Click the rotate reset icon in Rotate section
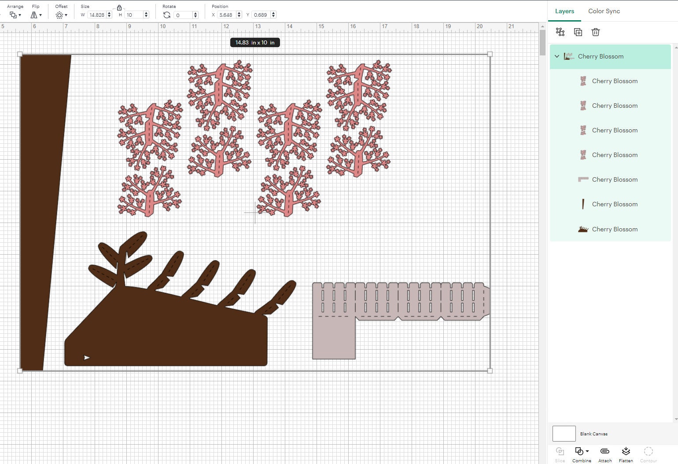This screenshot has width=678, height=464. click(x=167, y=15)
